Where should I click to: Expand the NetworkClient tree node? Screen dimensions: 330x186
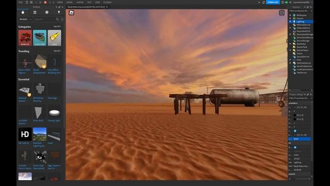[290, 28]
